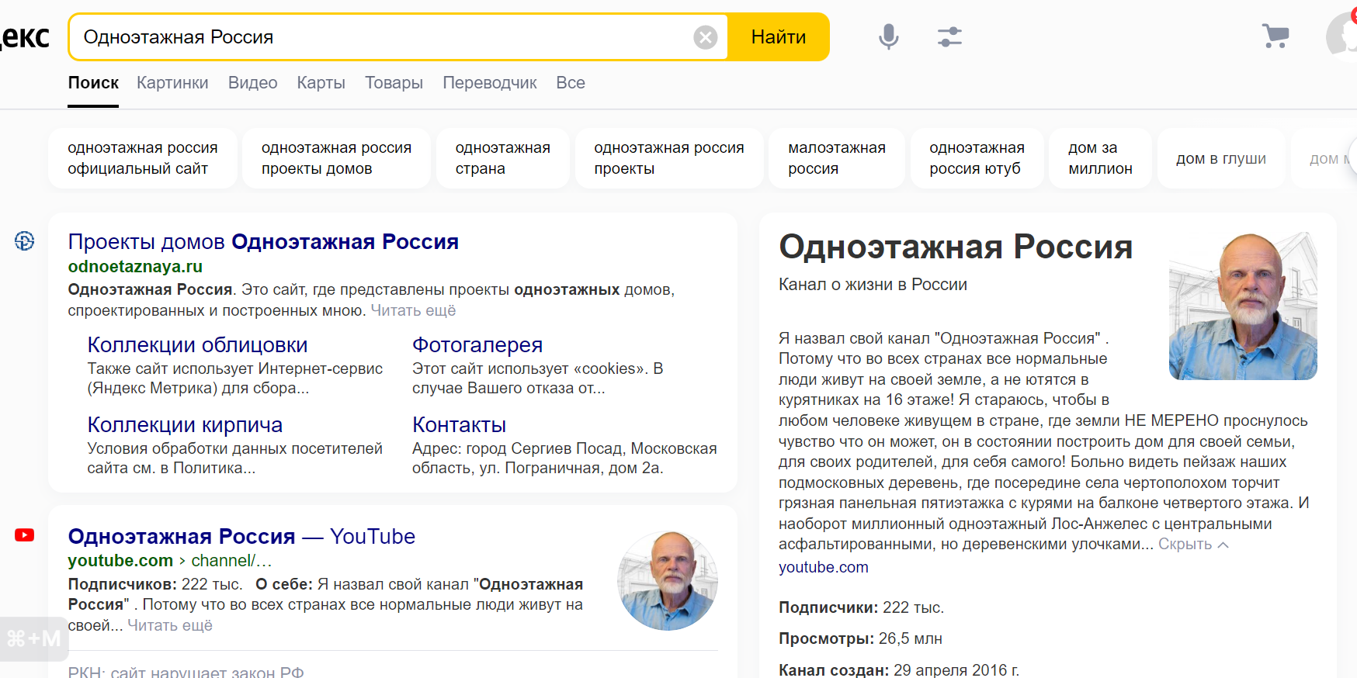Select suggestion chip 'дом в глуши'

pos(1220,158)
